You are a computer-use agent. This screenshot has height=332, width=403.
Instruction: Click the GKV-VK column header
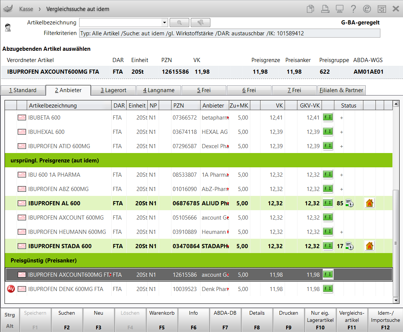pos(310,105)
